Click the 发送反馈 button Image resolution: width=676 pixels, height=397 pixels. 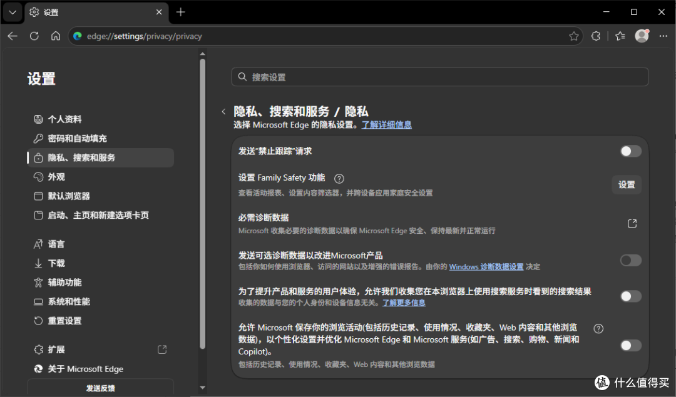tap(100, 388)
